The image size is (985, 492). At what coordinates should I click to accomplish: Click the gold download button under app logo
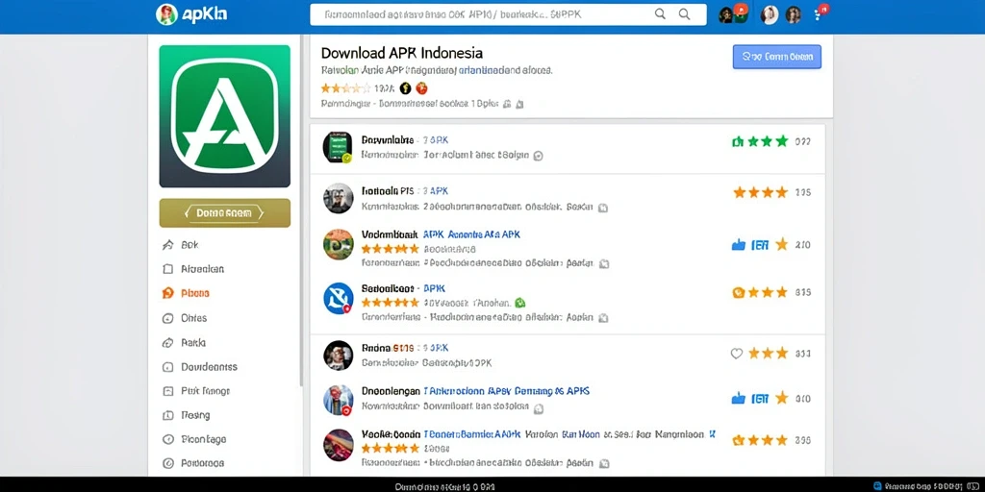click(225, 212)
